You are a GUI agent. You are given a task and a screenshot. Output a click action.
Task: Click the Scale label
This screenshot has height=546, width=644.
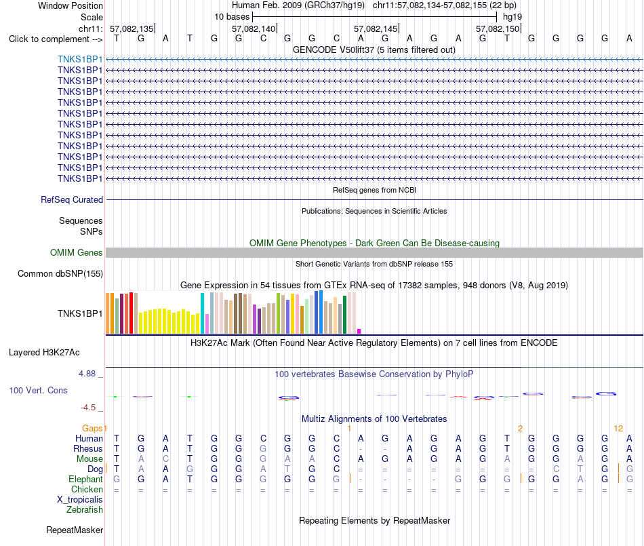tap(92, 17)
